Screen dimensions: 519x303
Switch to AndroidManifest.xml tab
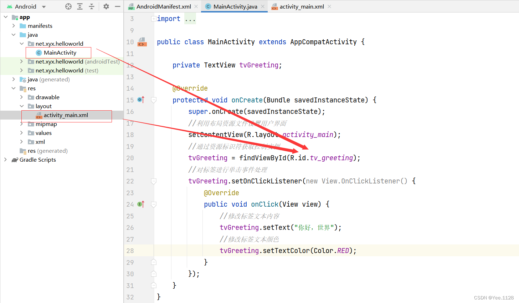[x=164, y=6]
